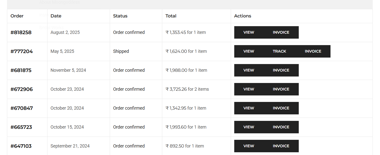Download invoice for order #818258
Screen dimensions: 380x155
tap(281, 32)
